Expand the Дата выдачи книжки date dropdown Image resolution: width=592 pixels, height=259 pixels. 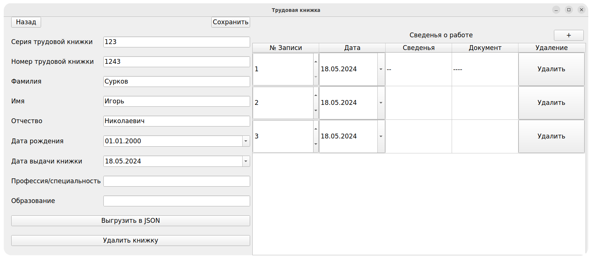[246, 161]
